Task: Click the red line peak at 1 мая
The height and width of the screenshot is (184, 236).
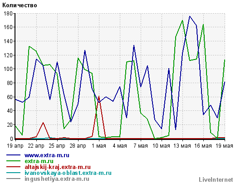Action: click(99, 96)
